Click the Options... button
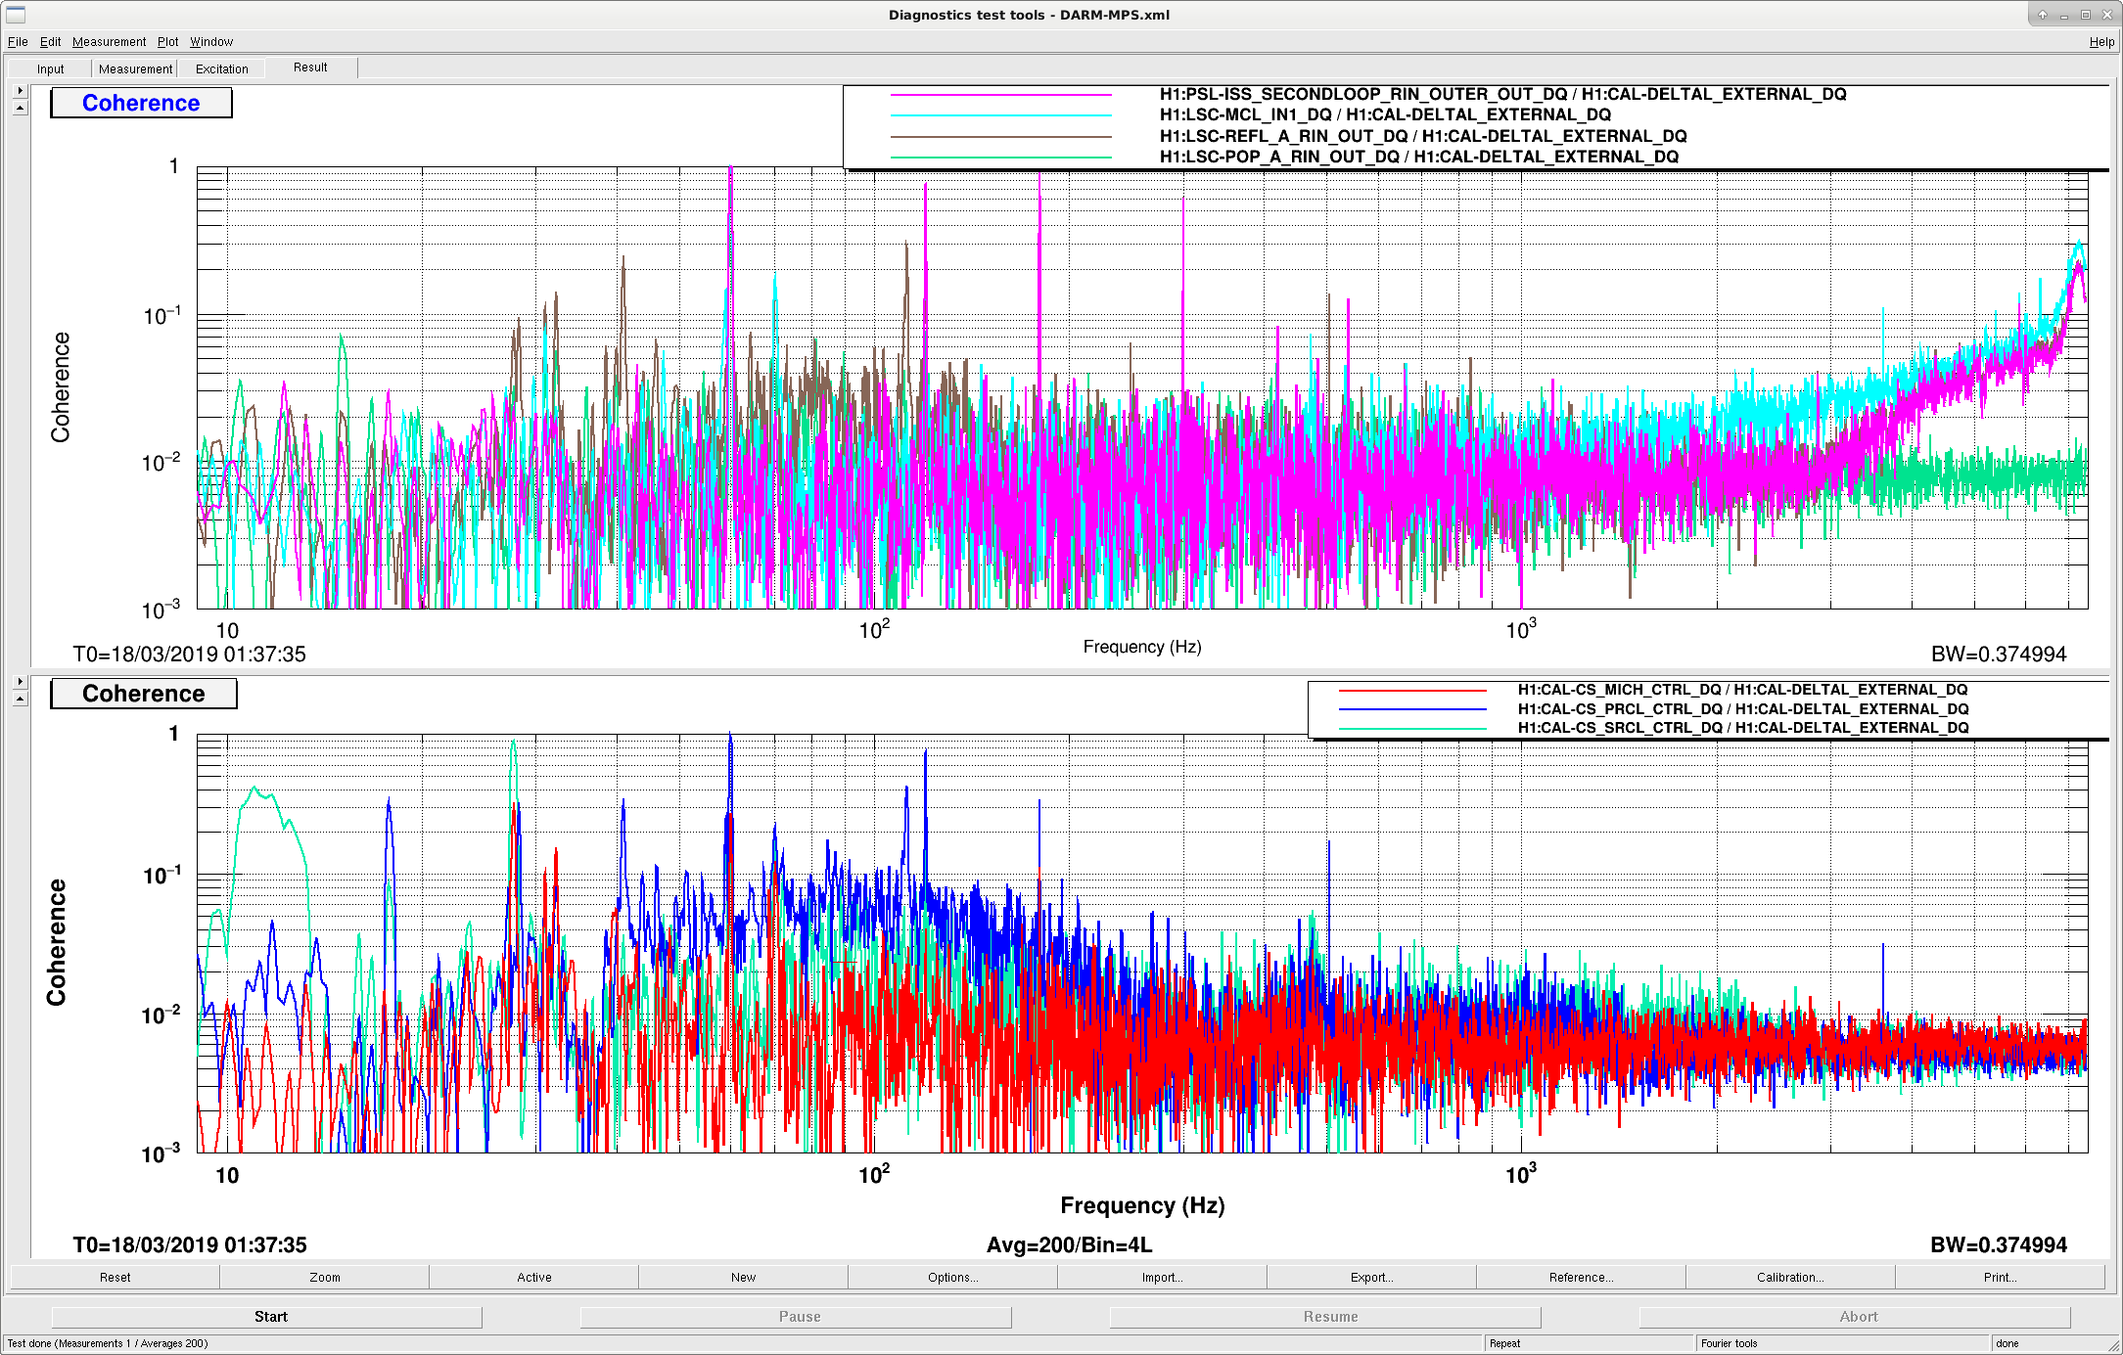The image size is (2123, 1355). click(952, 1278)
